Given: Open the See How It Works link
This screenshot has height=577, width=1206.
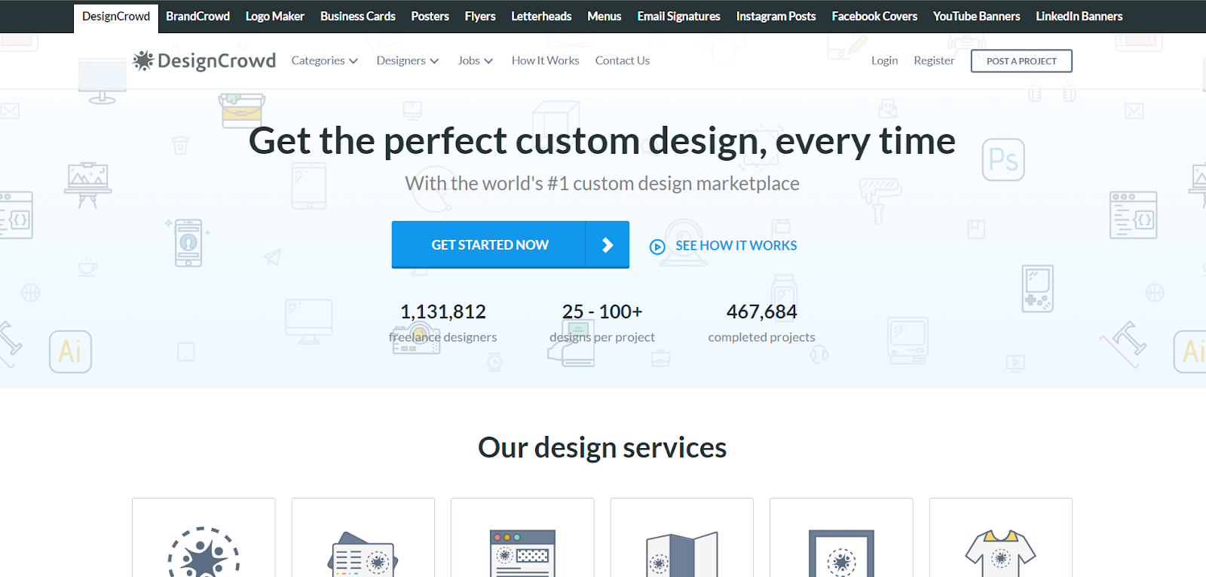Looking at the screenshot, I should 736,246.
